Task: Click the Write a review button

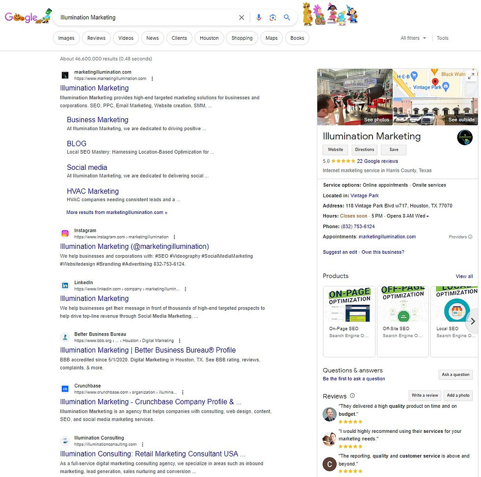Action: [425, 396]
